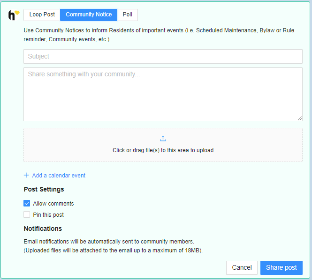Click the 'maximum of 18MB' note text
The image size is (312, 280).
coord(113,251)
